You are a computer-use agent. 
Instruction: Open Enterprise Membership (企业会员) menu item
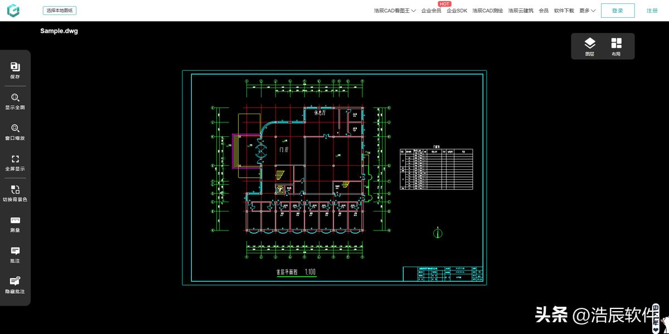(431, 11)
